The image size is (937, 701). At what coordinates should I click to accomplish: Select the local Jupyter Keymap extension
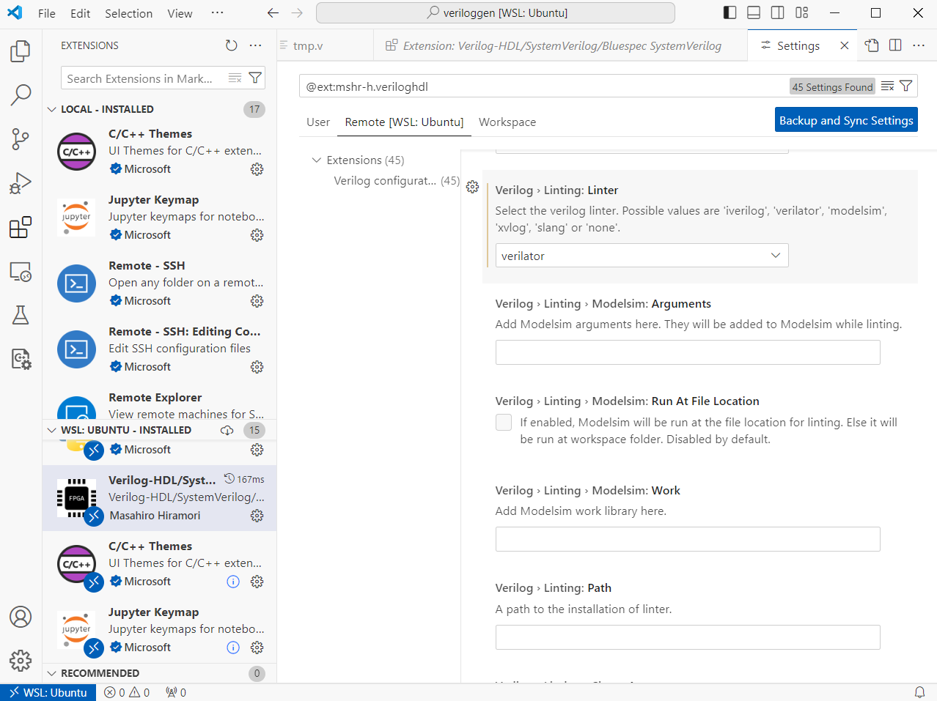click(160, 218)
